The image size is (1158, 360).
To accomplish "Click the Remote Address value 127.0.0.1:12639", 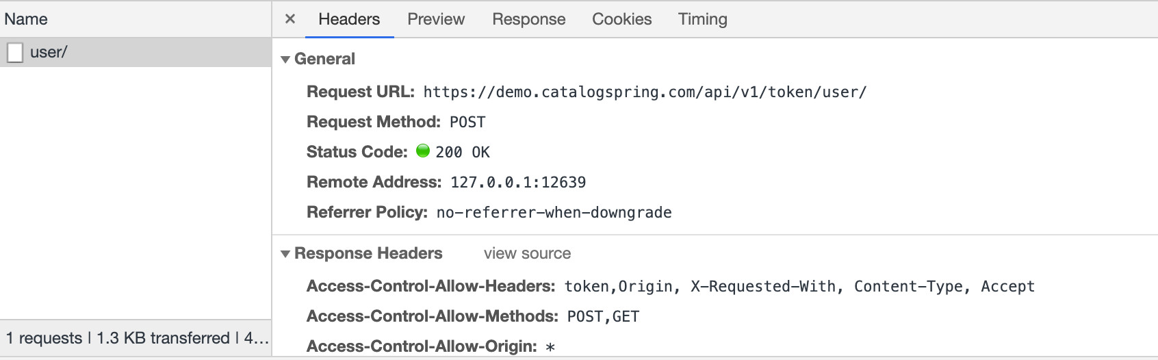I will (x=518, y=182).
